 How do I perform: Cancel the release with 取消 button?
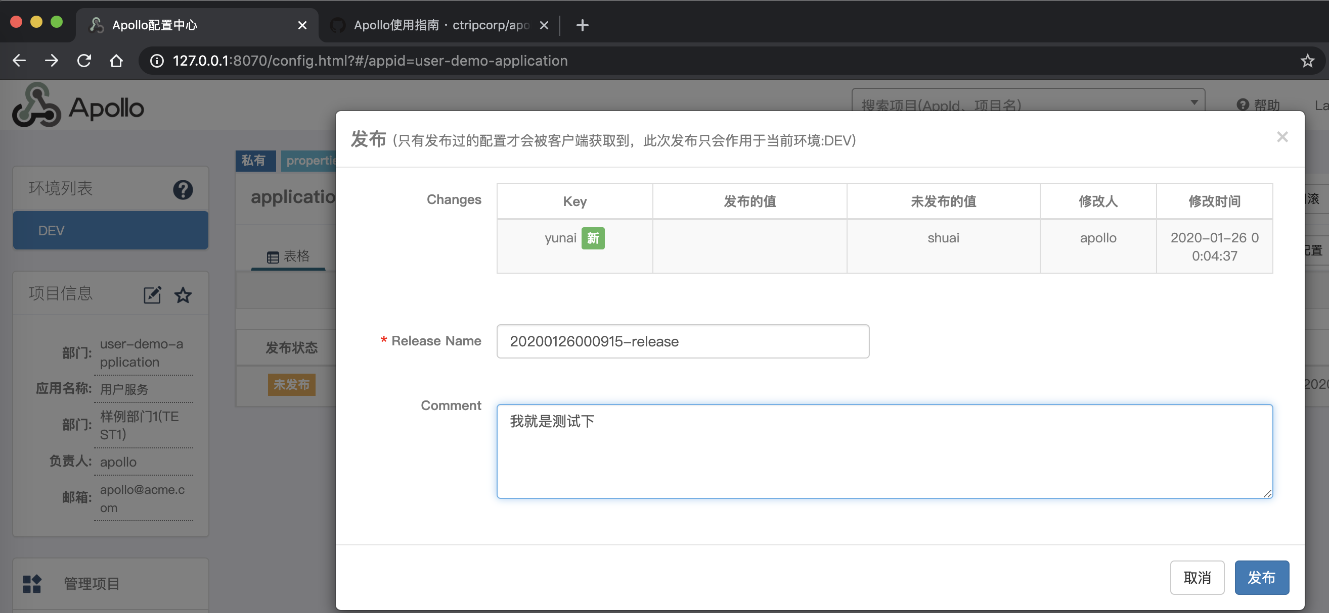[1197, 578]
